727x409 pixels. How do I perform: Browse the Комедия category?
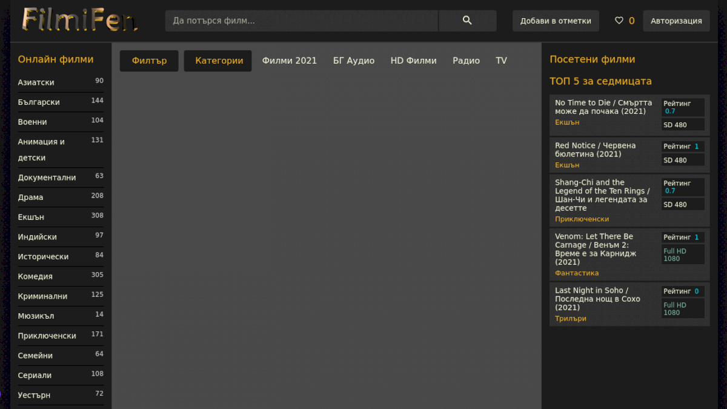[35, 276]
